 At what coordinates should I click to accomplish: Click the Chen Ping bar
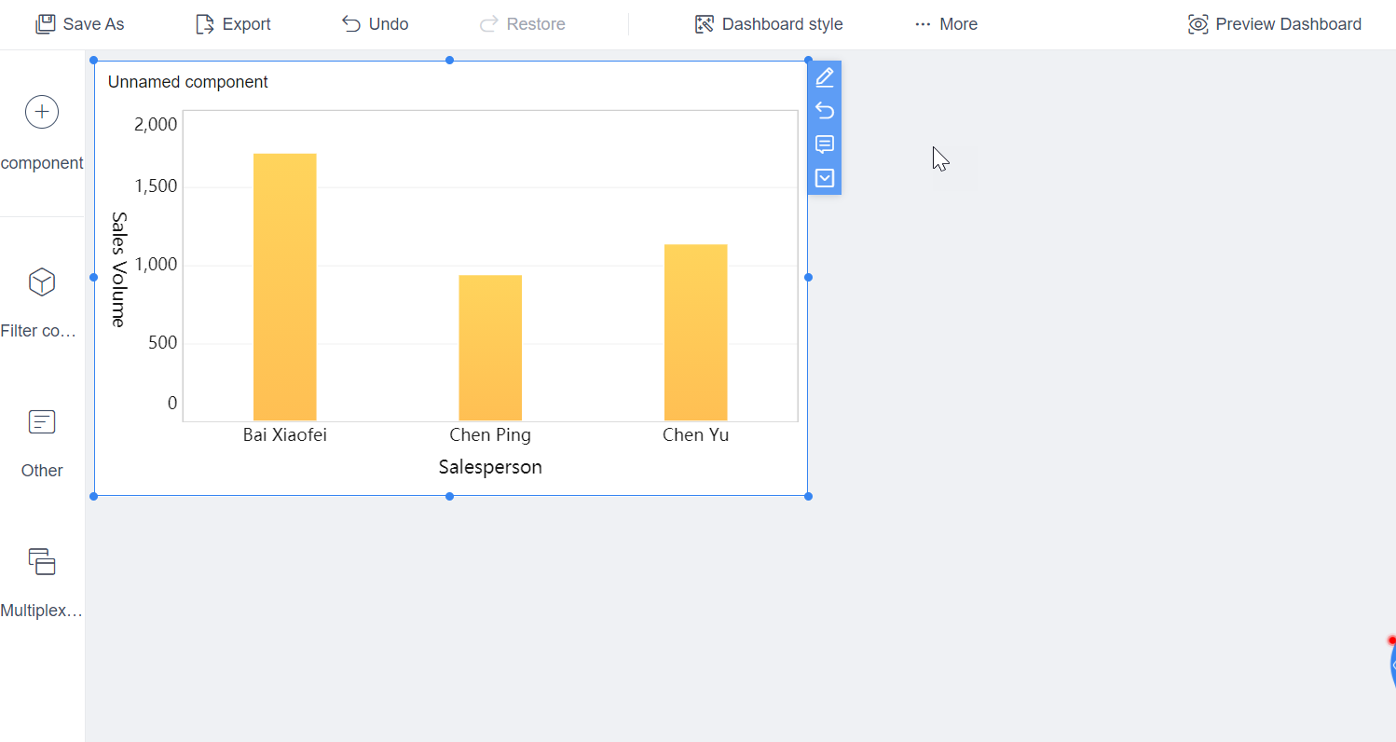click(x=490, y=348)
